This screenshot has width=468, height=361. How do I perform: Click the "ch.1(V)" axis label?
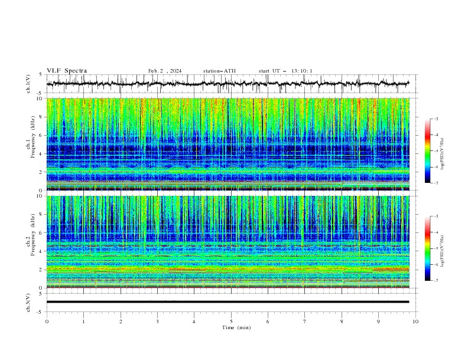pos(28,84)
